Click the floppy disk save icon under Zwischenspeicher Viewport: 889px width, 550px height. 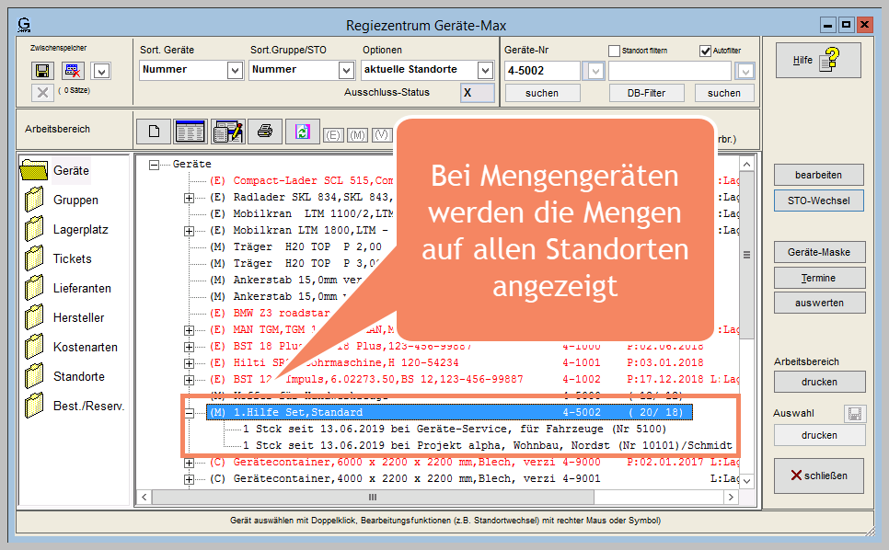pos(42,71)
